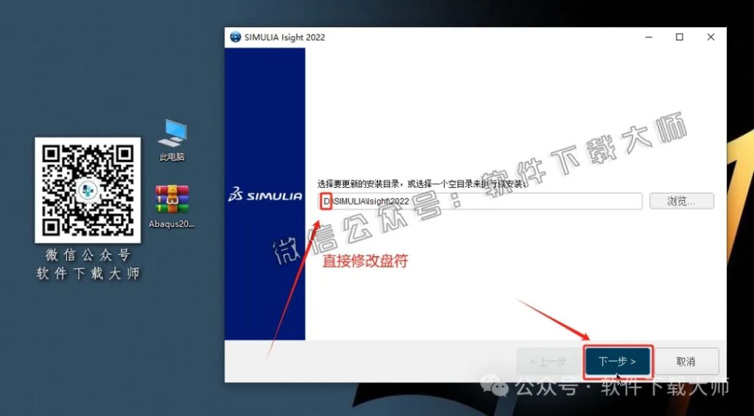The image size is (754, 416).
Task: Click the 选择要更新的安装目录 instruction text
Action: click(x=423, y=184)
